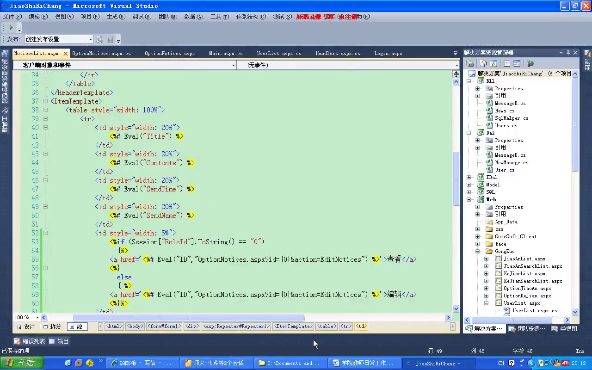This screenshot has height=370, width=592.
Task: Click the Show All Files icon in Solution Explorer
Action: pyautogui.click(x=483, y=64)
